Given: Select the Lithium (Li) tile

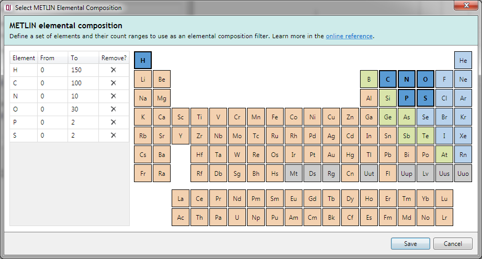Looking at the screenshot, I should coord(143,79).
